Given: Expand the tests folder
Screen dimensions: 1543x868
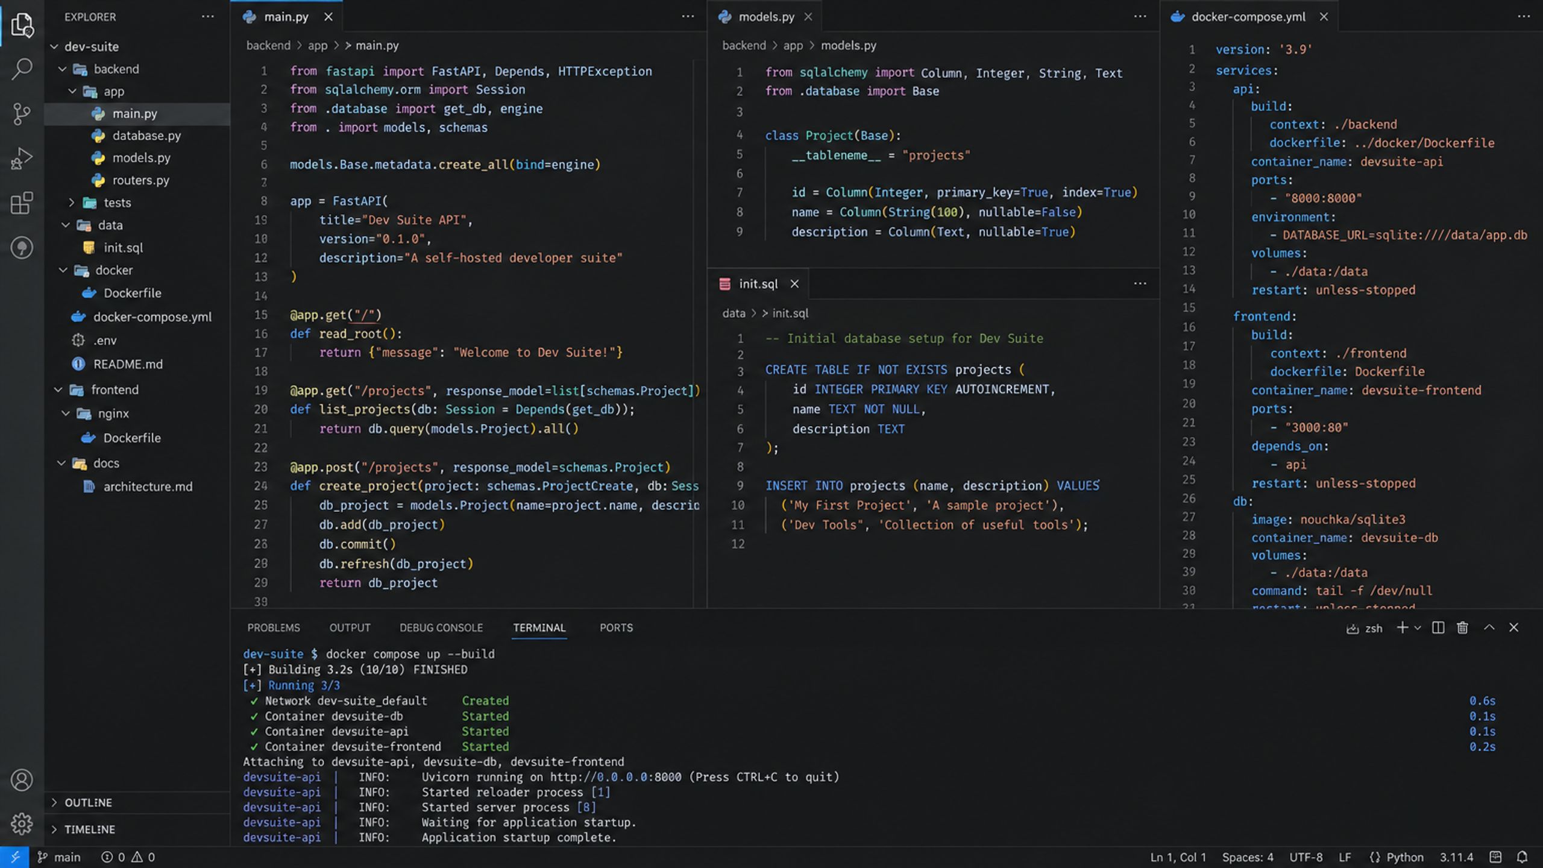Looking at the screenshot, I should click(x=71, y=203).
